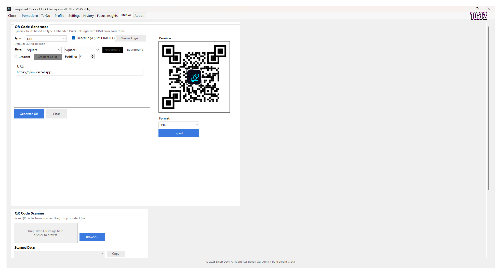The image size is (495, 268).
Task: Open the second Square style dropdown
Action: tap(82, 50)
